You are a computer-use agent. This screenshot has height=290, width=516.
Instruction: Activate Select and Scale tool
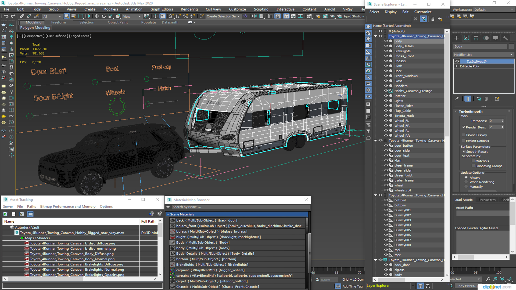111,16
